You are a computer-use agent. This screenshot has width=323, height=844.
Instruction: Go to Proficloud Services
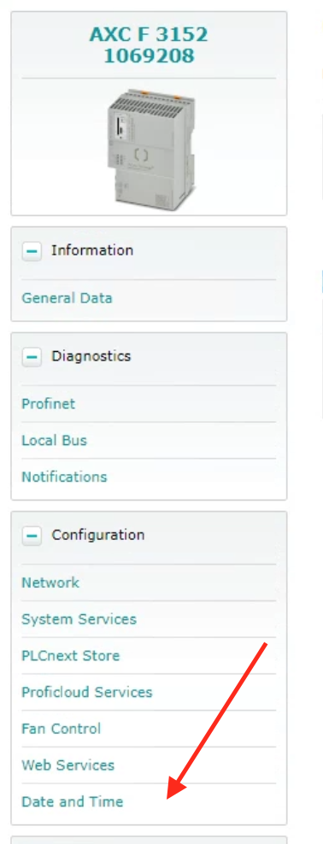87,692
